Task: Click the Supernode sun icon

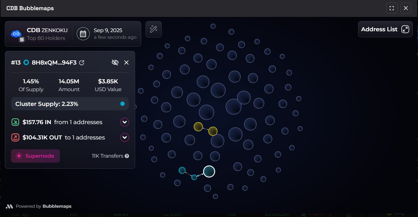Action: point(19,156)
